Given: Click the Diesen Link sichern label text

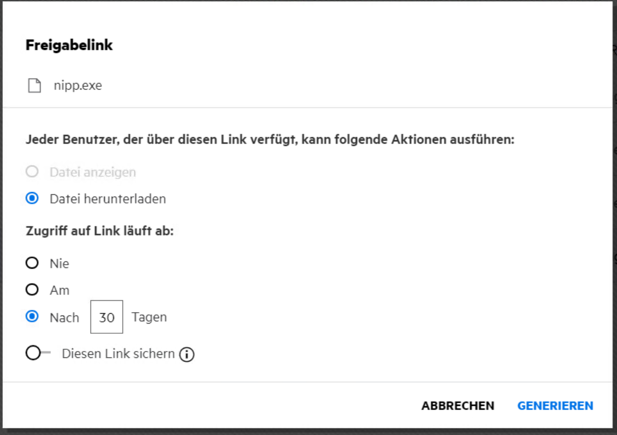Looking at the screenshot, I should click(118, 354).
